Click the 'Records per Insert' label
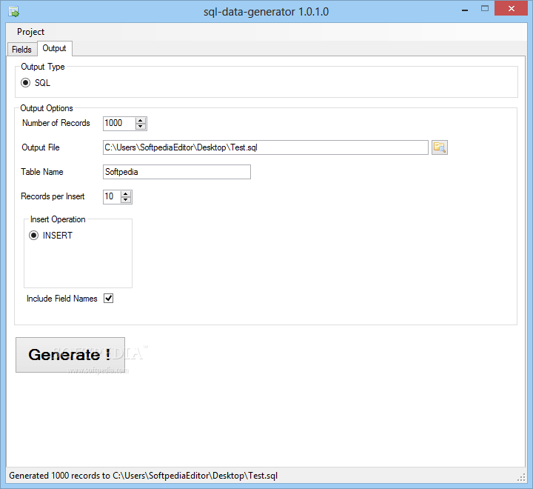Viewport: 533px width, 489px height. click(x=53, y=196)
